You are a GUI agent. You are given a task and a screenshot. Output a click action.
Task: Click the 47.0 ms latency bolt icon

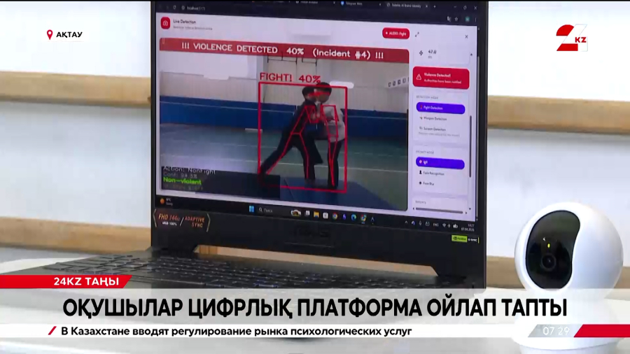pyautogui.click(x=421, y=53)
